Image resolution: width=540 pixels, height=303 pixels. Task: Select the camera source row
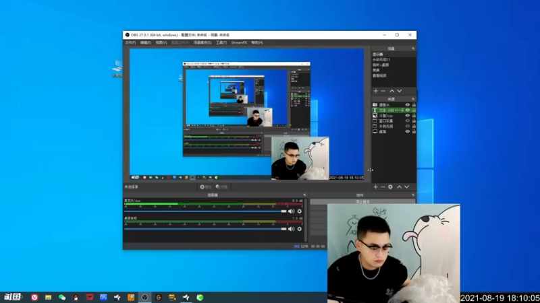click(394, 105)
